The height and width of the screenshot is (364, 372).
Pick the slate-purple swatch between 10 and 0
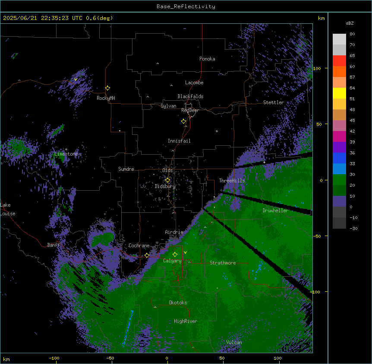coord(339,201)
